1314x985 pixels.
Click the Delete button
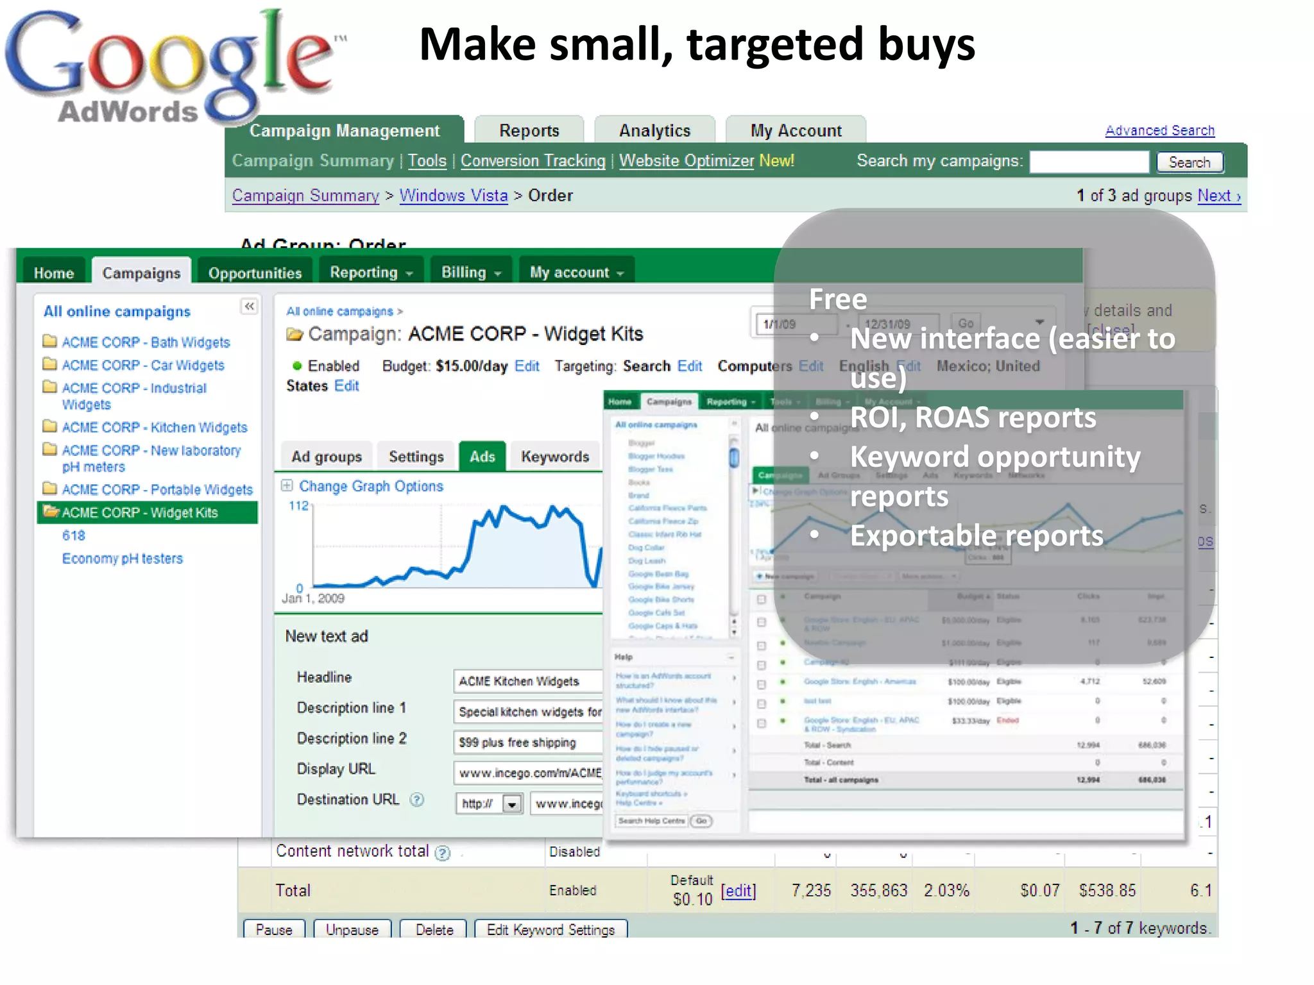[434, 929]
